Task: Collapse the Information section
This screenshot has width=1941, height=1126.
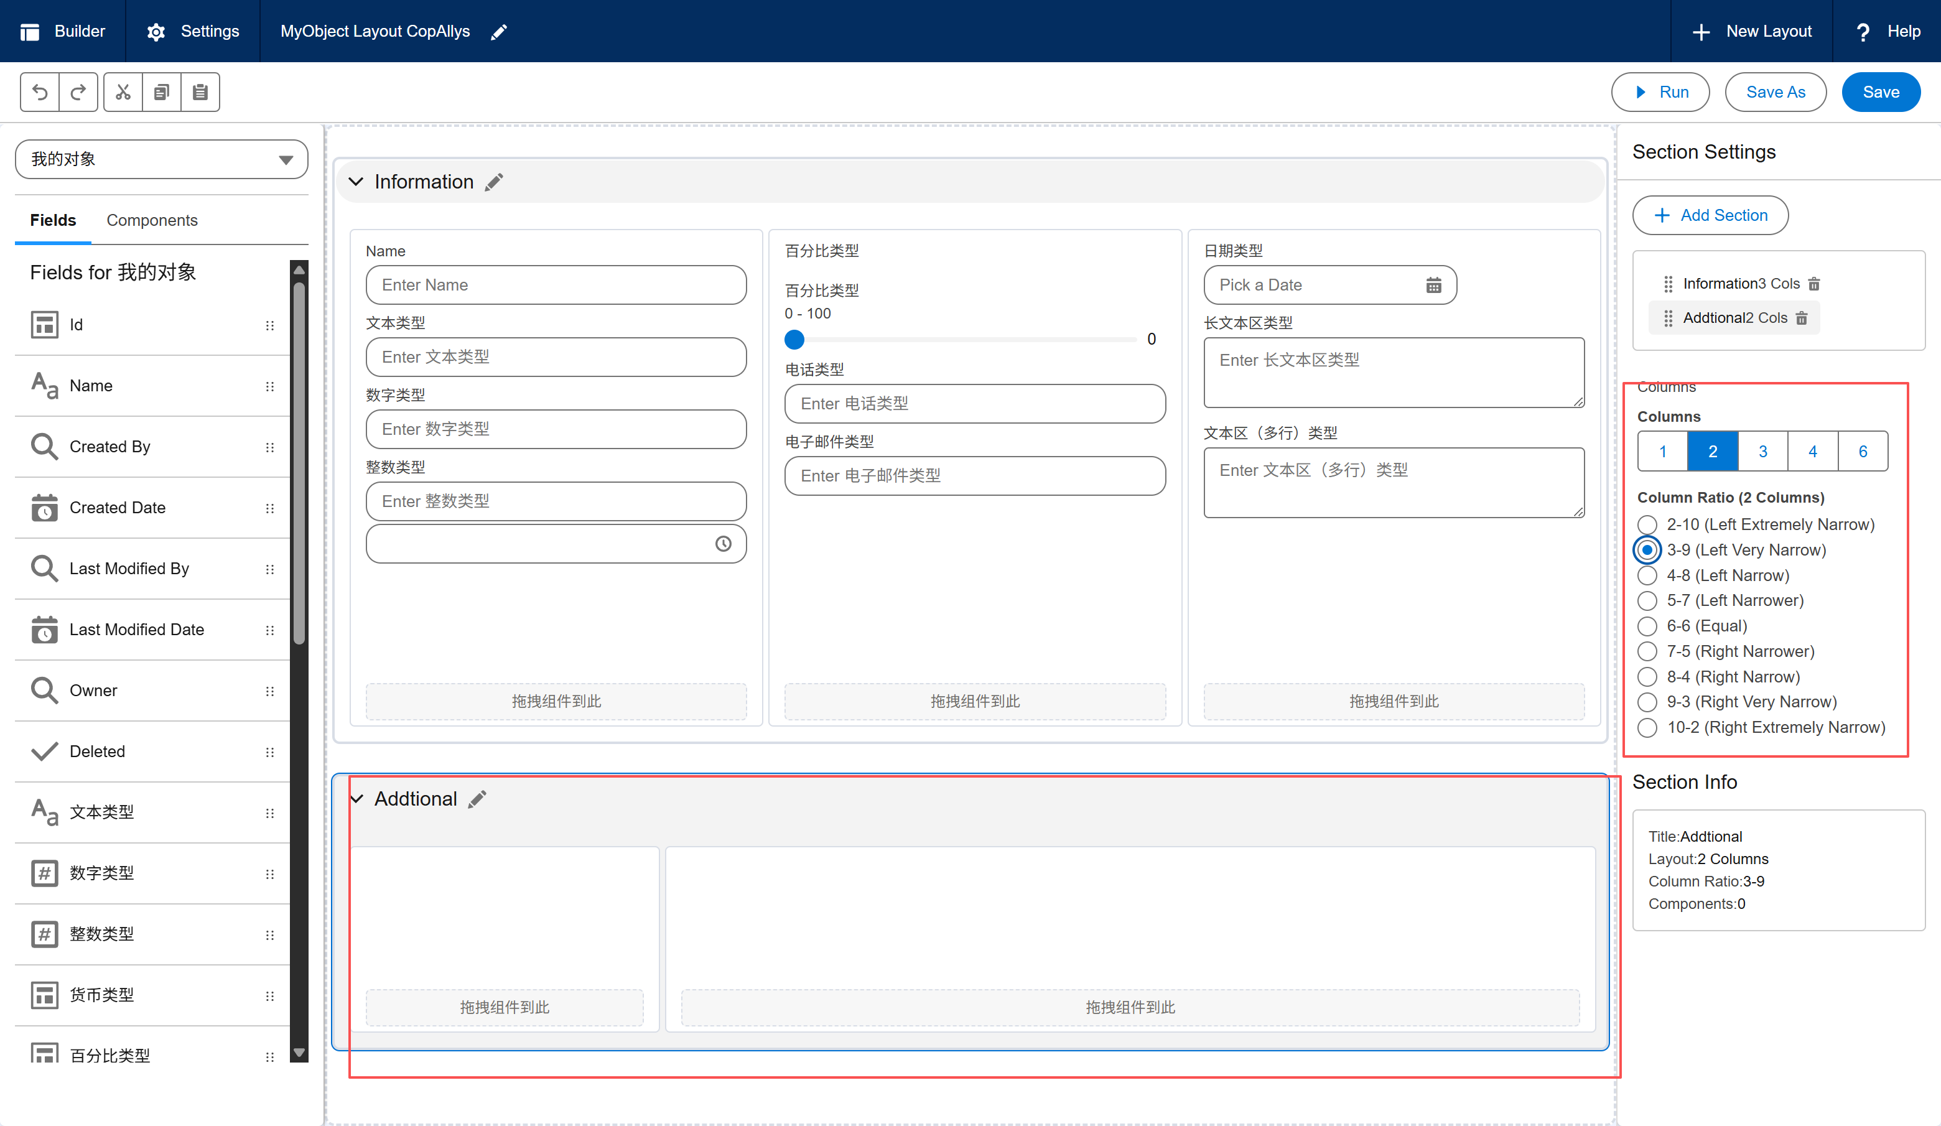Action: tap(356, 182)
